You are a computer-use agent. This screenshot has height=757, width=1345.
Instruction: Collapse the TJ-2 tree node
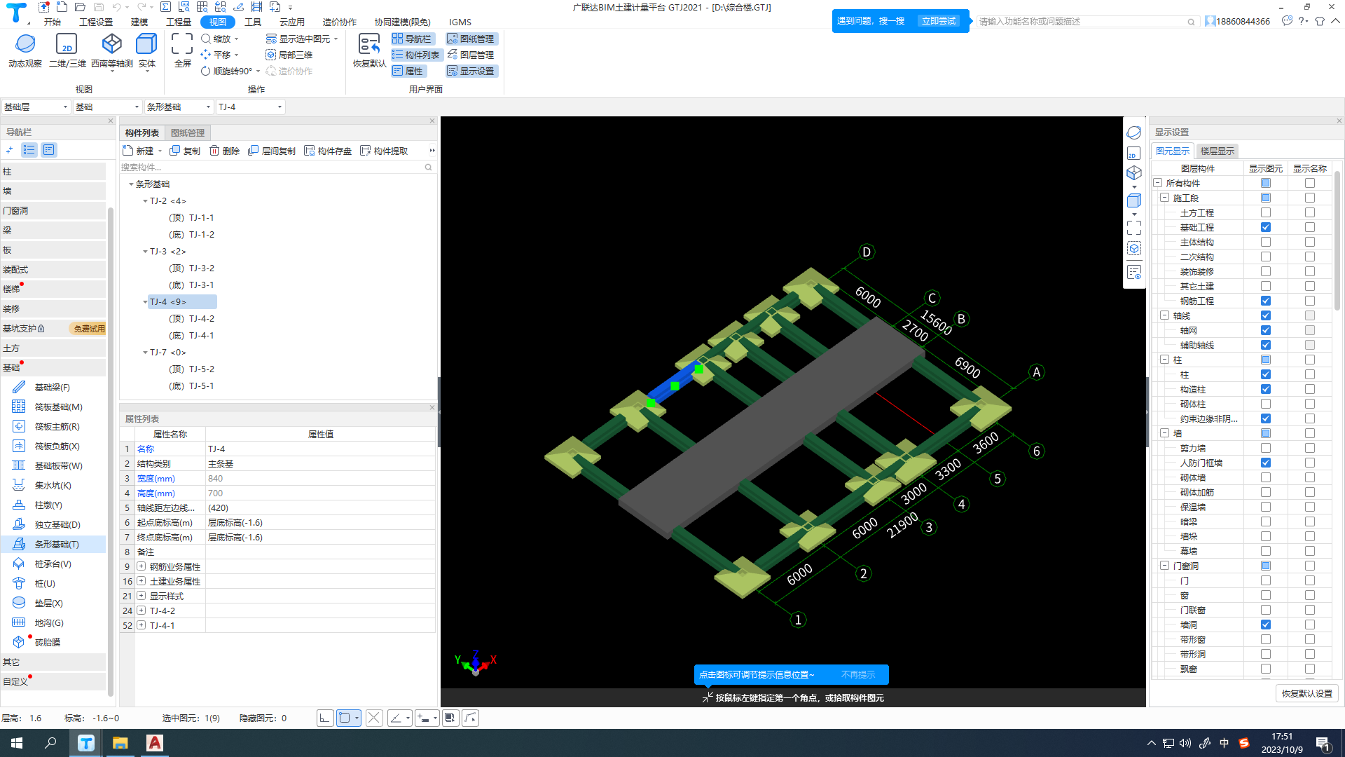tap(145, 201)
